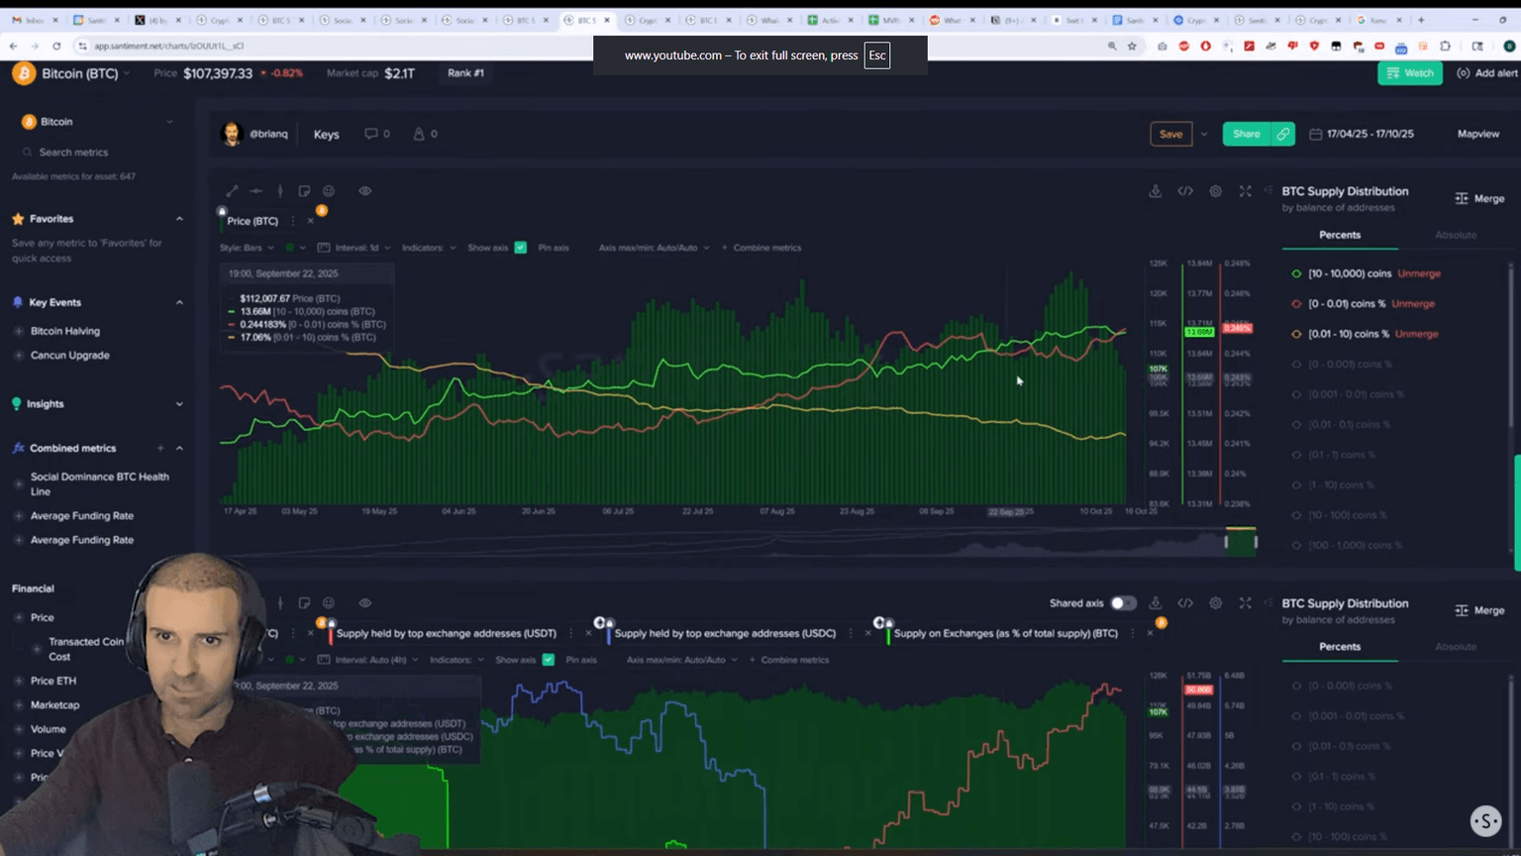1521x856 pixels.
Task: Expand top chart to fullscreen
Action: [x=1246, y=191]
